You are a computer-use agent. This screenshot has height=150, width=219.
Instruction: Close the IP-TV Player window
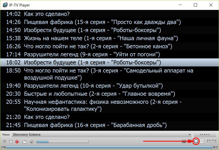coord(211,5)
